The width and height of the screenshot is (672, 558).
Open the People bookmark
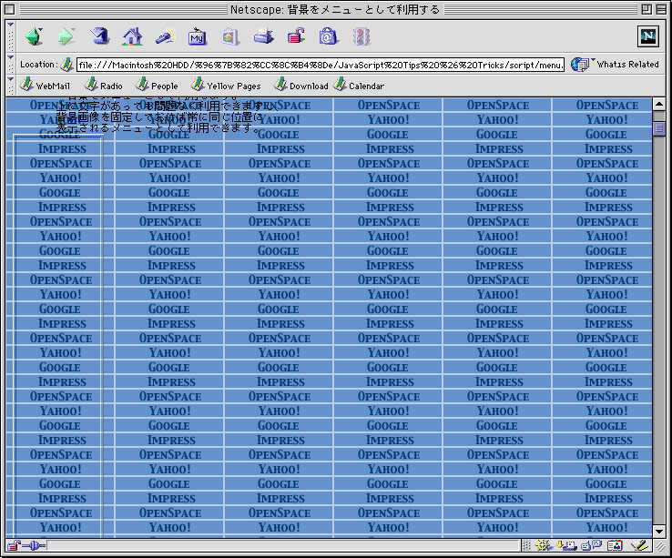pos(157,86)
